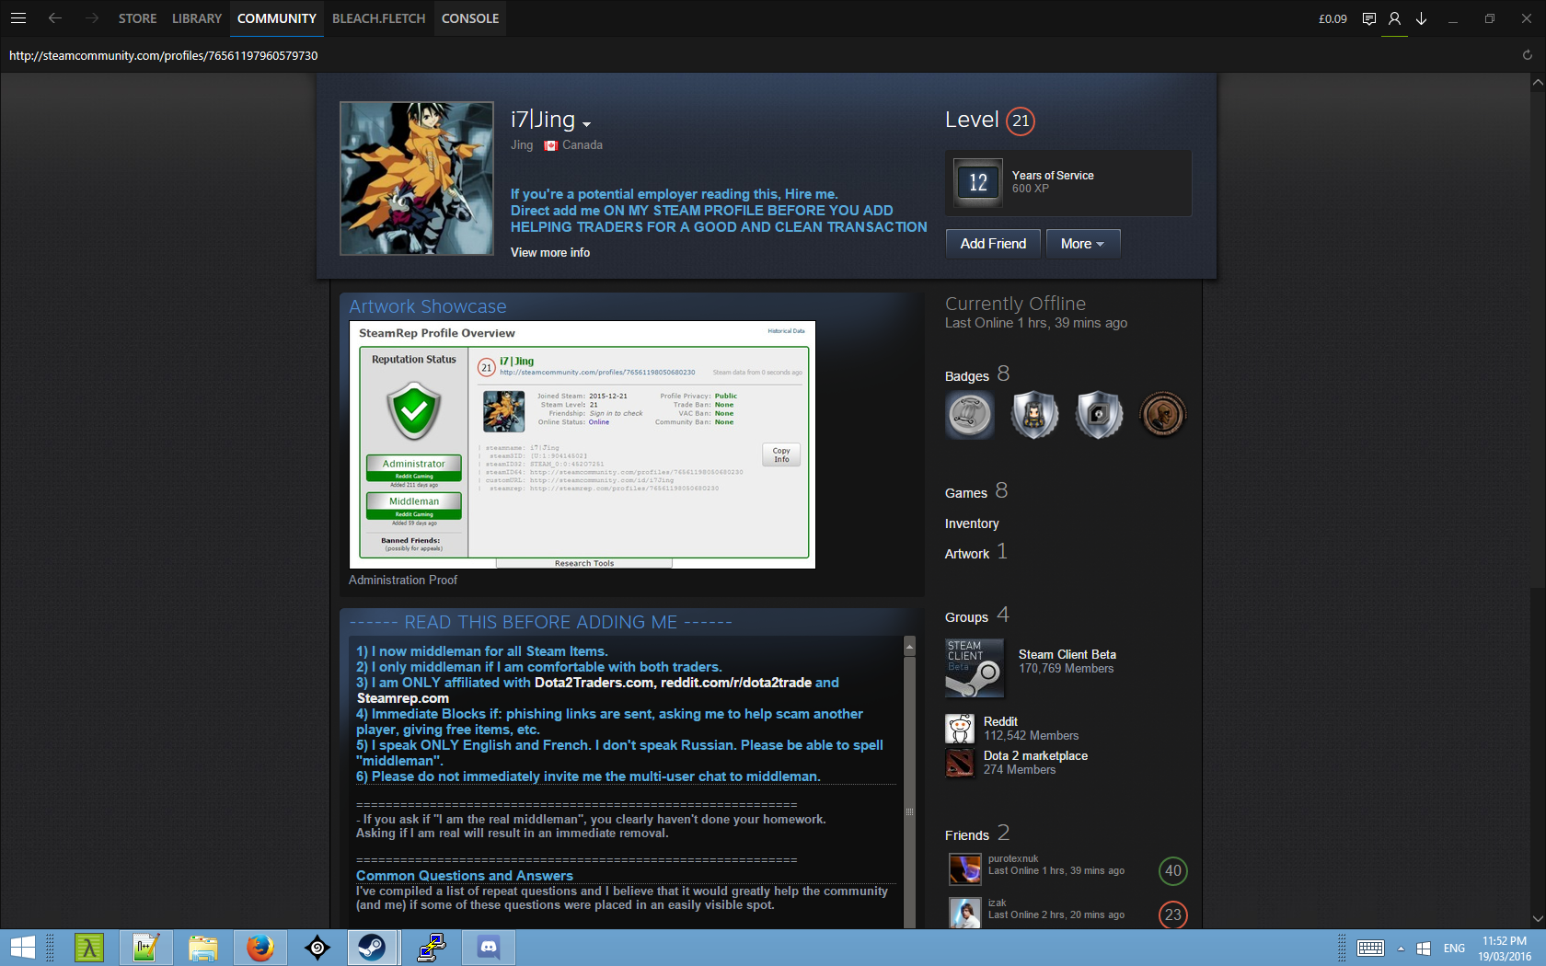This screenshot has width=1546, height=966.
Task: Click the wallet balance £0.09
Action: pyautogui.click(x=1333, y=18)
